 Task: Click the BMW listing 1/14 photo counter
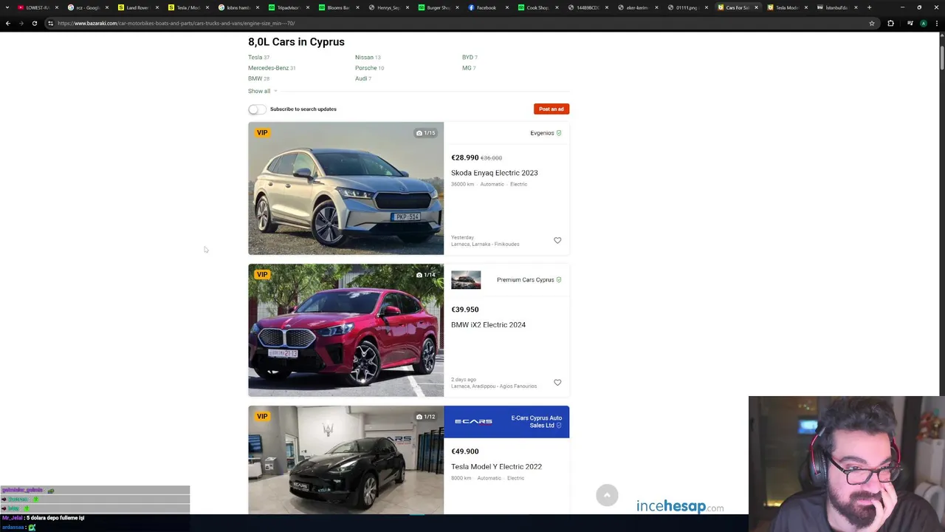pyautogui.click(x=426, y=275)
